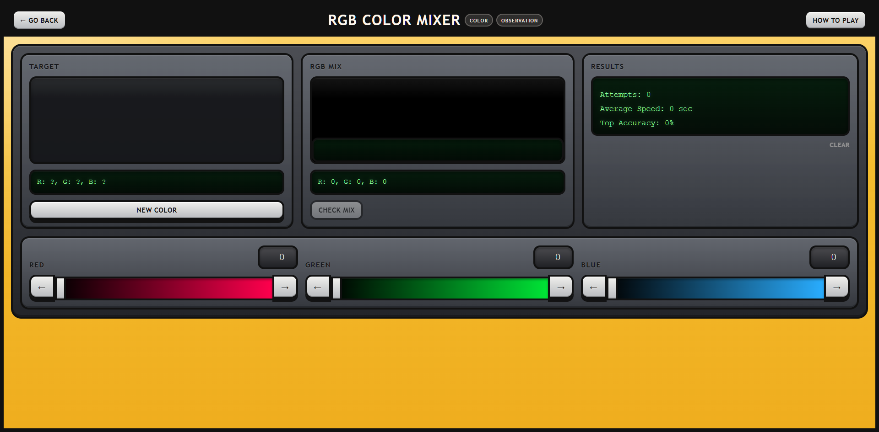The height and width of the screenshot is (432, 879).
Task: Click the red slider handle
Action: click(x=60, y=288)
